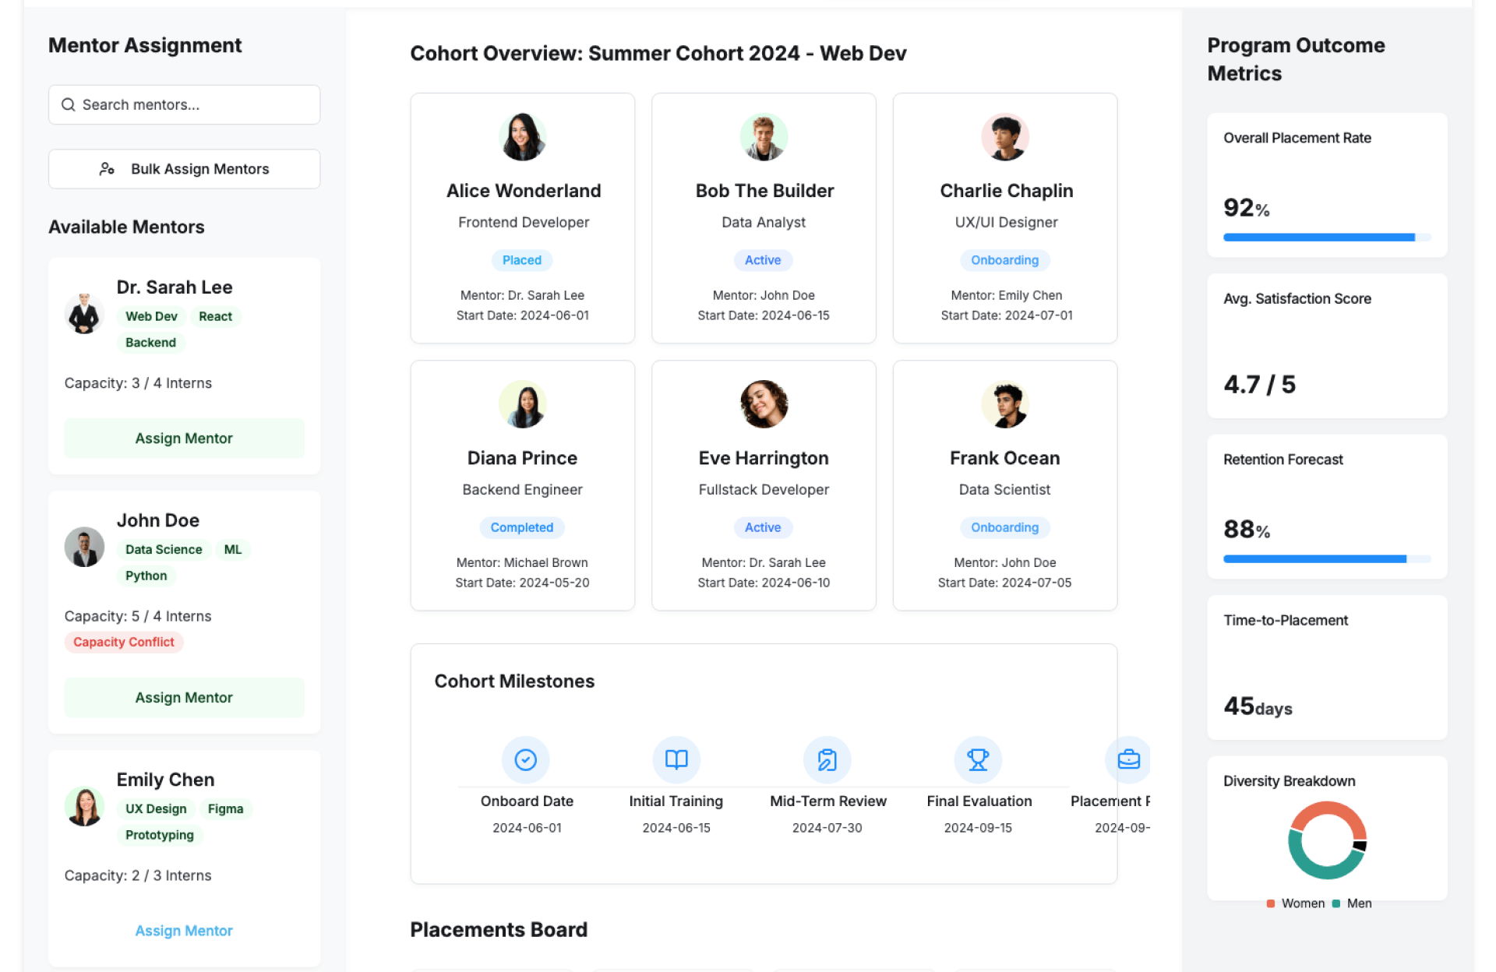Screen dimensions: 1496x972
Task: Click the Onboard Date checkmark milestone icon
Action: (x=525, y=759)
